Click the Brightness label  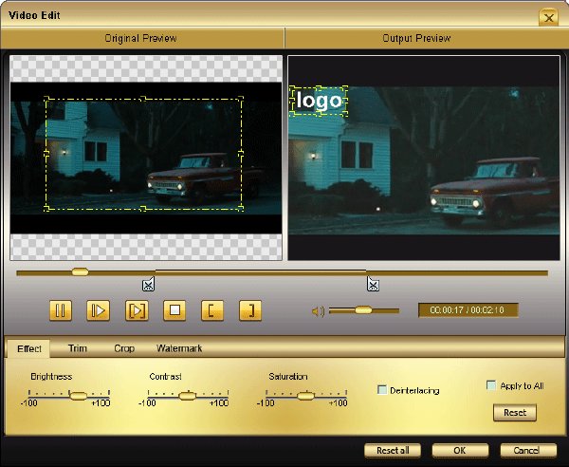pyautogui.click(x=51, y=377)
